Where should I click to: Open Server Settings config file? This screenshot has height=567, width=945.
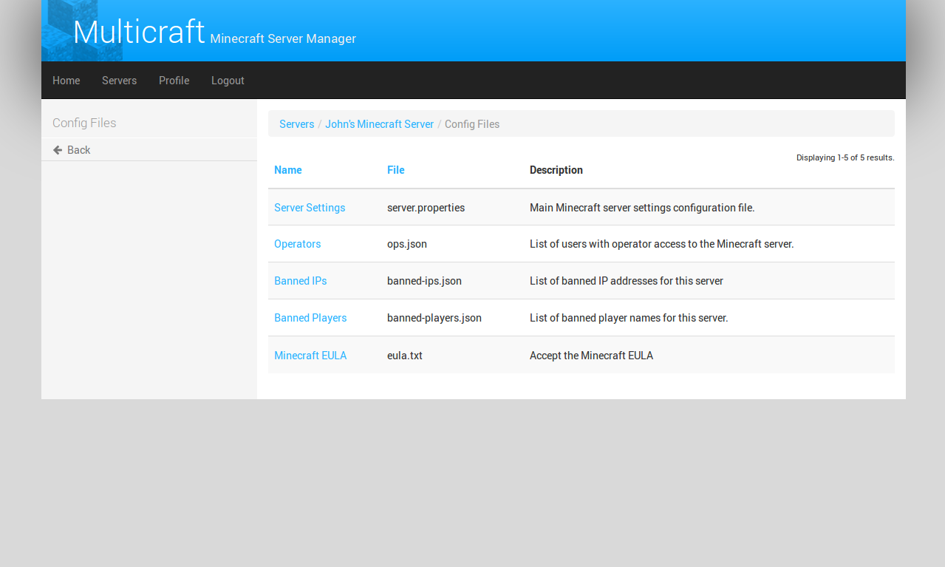tap(310, 208)
